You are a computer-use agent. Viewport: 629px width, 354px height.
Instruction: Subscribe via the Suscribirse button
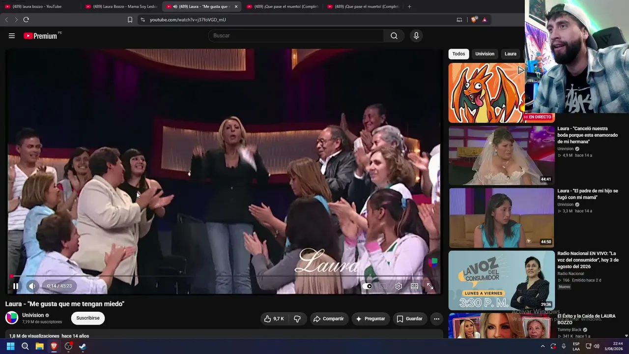coord(88,318)
